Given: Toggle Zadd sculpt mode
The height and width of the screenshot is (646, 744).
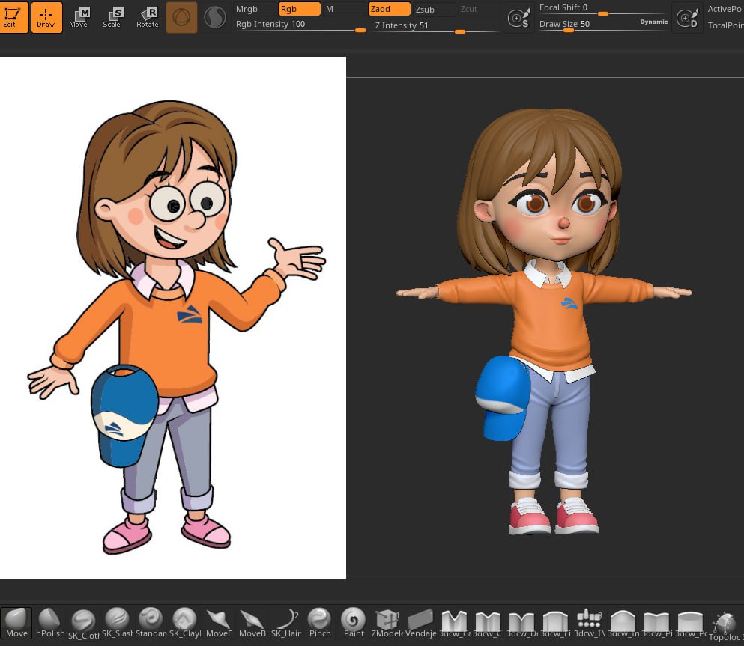Looking at the screenshot, I should coord(389,9).
